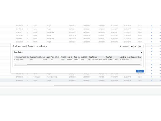Select the Genel Zeyil cell in background table

[x=37, y=77]
